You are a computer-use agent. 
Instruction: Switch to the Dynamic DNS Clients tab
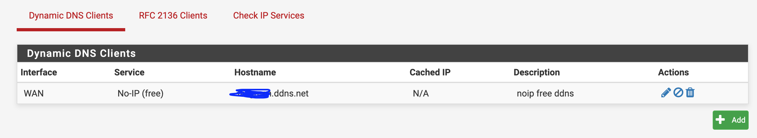tap(71, 16)
